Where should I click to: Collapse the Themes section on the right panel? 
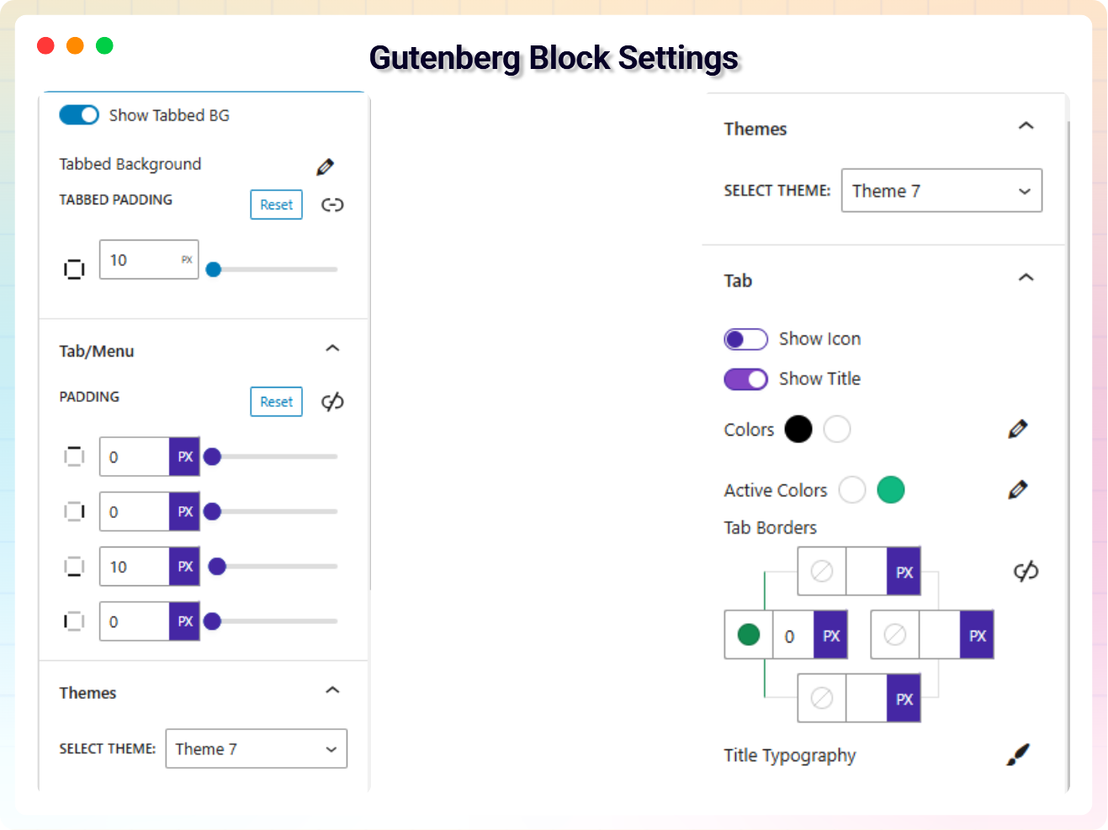tap(1026, 125)
